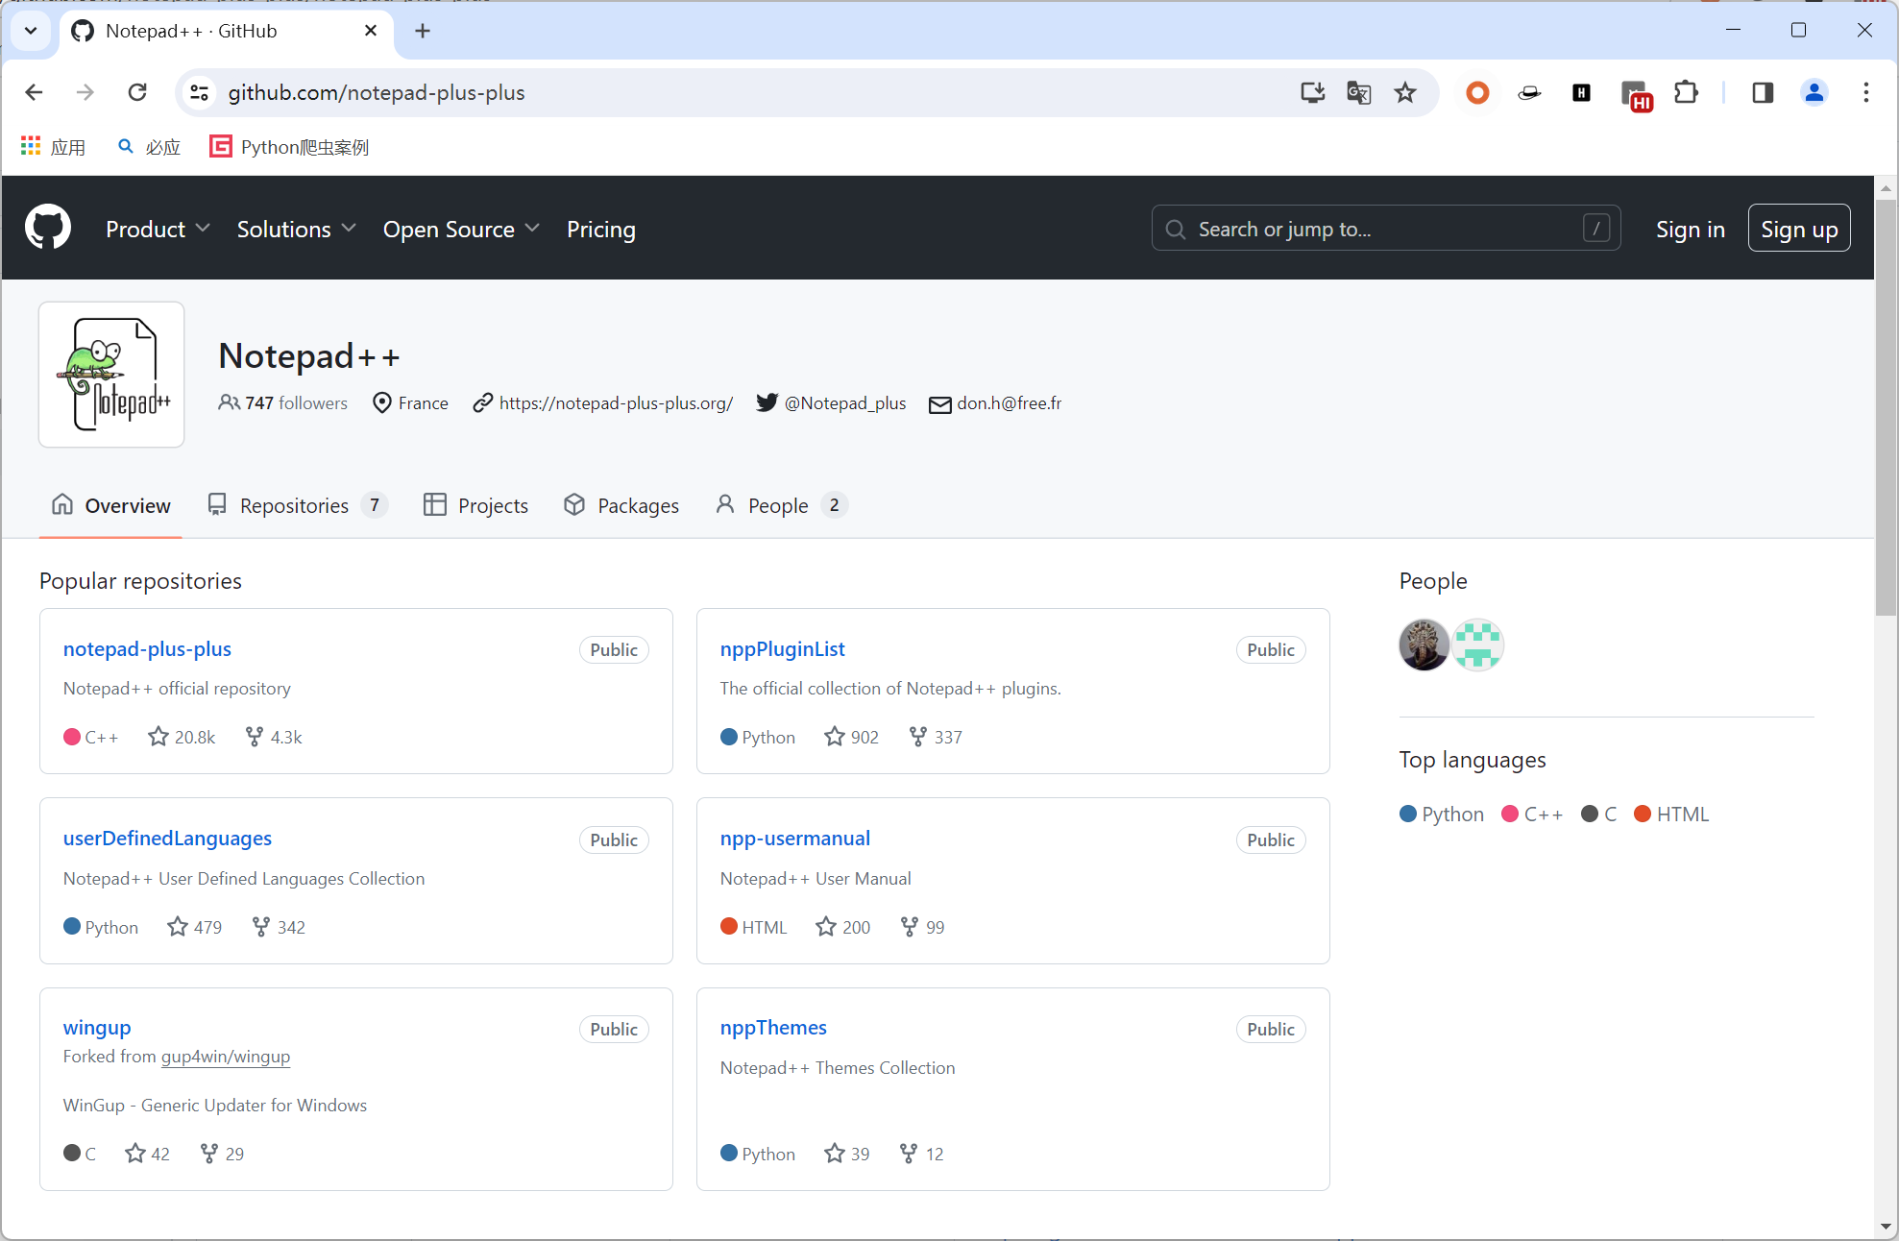Switch to the Repositories tab

(x=296, y=505)
